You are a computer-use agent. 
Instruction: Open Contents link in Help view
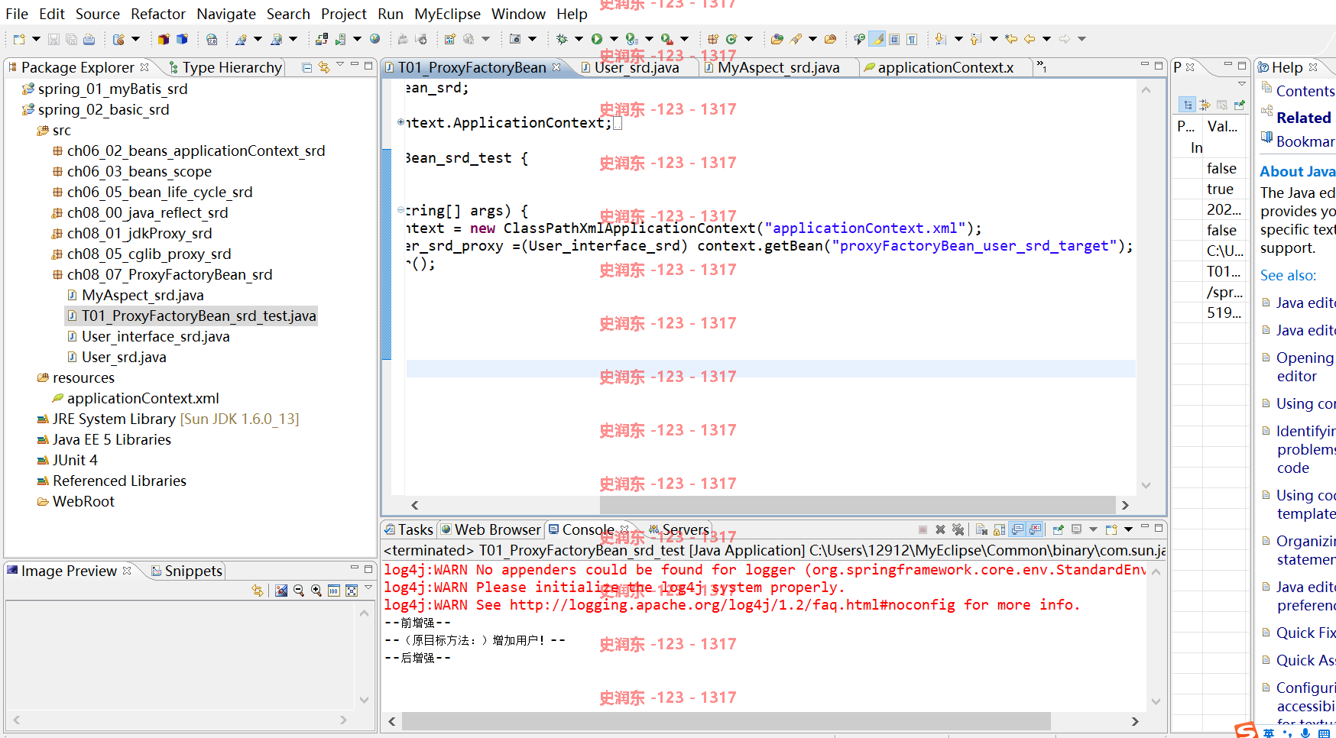pyautogui.click(x=1305, y=91)
